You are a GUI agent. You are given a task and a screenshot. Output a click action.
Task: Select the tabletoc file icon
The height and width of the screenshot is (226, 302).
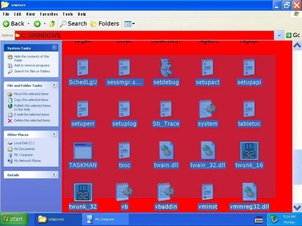click(x=249, y=109)
